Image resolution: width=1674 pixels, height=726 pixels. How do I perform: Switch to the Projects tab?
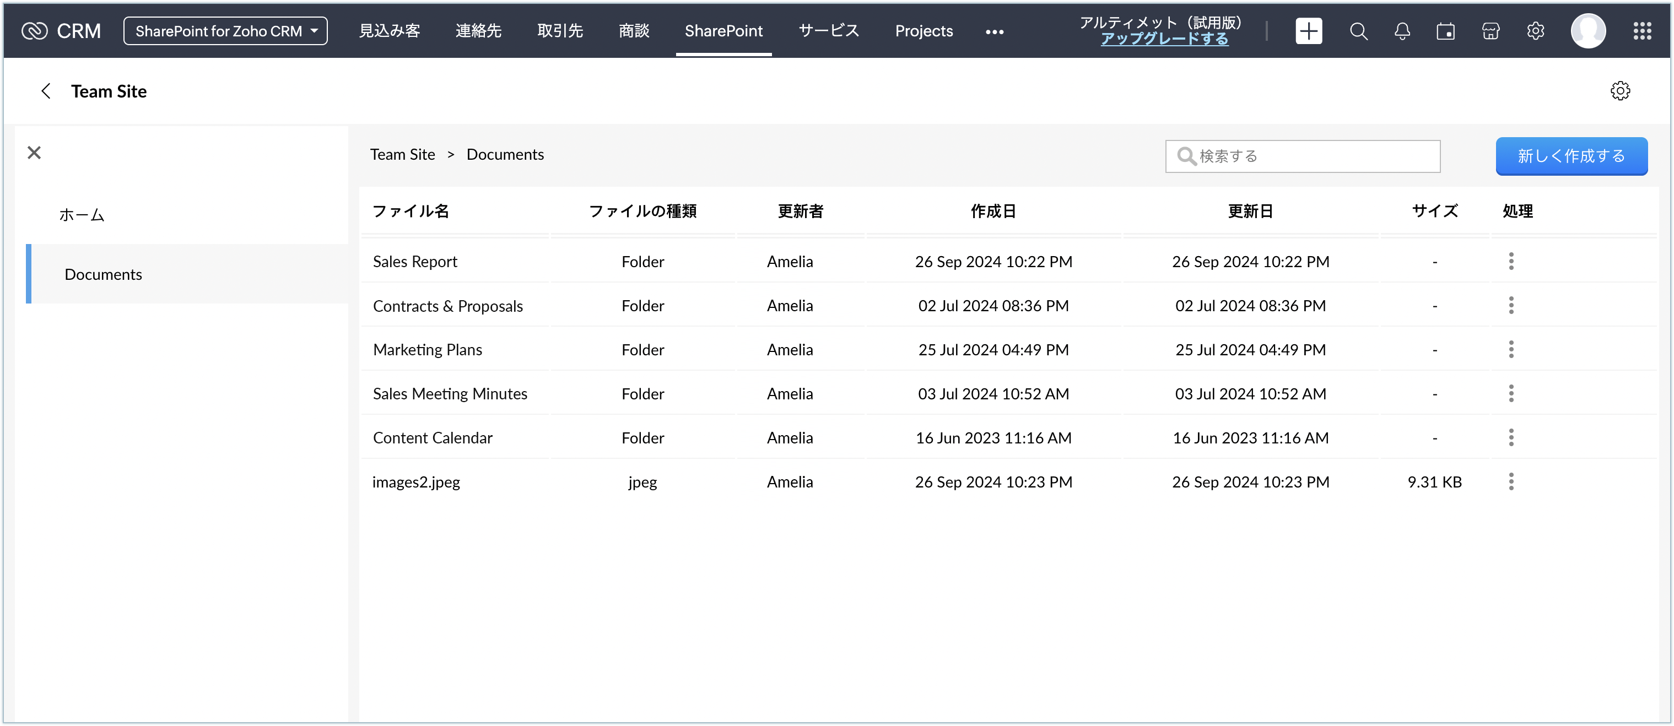(x=924, y=31)
